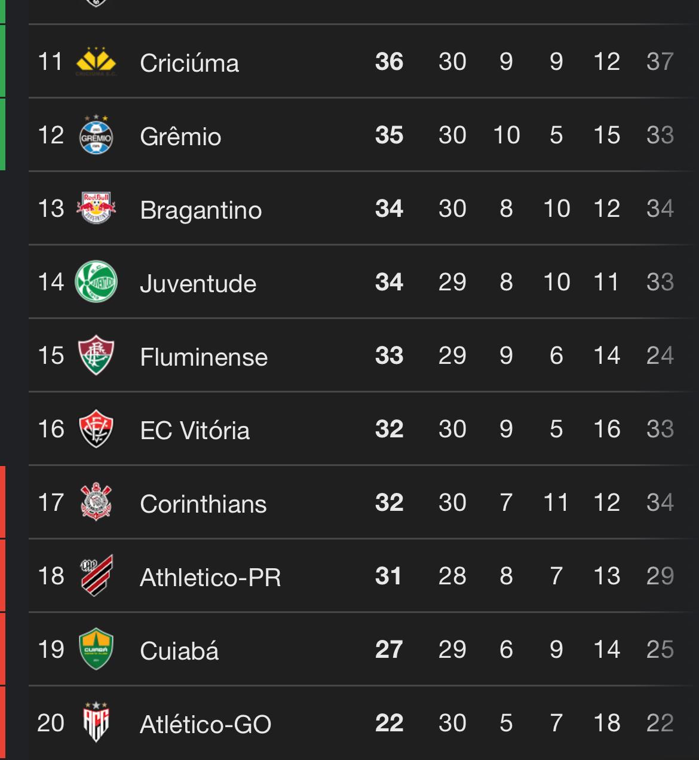Tap Cuiabá's 27 points value
Screen dimensions: 699x760
click(x=389, y=649)
